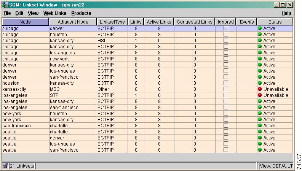Check Ignored box for los-angeles STP linkset
Viewport: 302px width, 171px height.
(x=226, y=95)
